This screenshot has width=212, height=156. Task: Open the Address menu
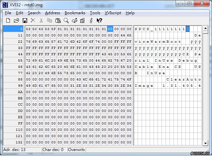(52, 13)
